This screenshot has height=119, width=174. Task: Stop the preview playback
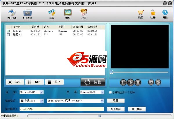pyautogui.click(x=138, y=82)
